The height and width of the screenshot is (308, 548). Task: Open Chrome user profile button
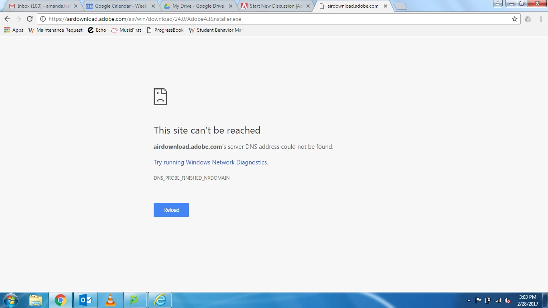pyautogui.click(x=497, y=4)
